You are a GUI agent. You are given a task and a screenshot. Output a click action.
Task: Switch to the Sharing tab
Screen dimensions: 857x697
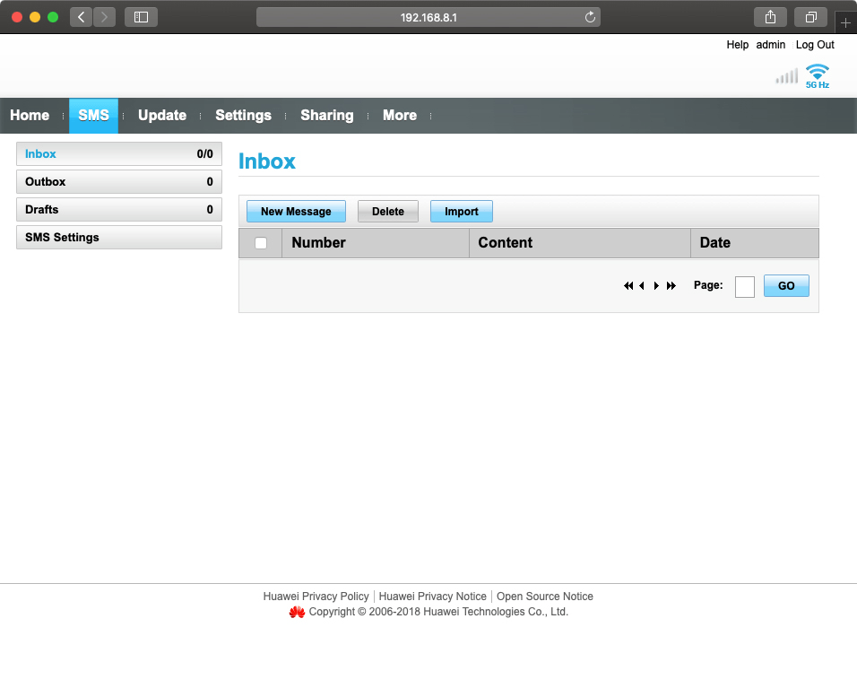click(326, 115)
